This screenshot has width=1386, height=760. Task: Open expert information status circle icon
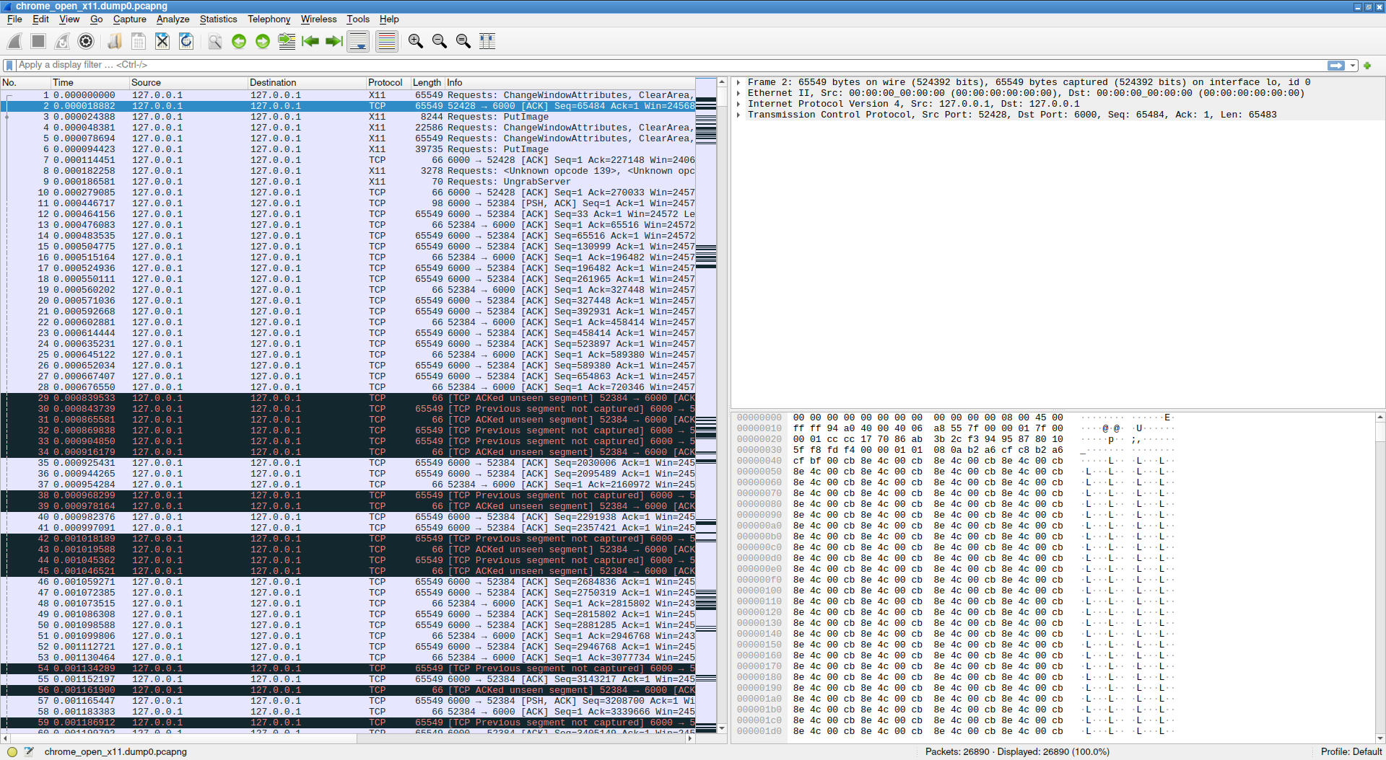pos(12,751)
